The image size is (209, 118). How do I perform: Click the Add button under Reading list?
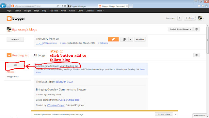pyautogui.click(x=15, y=65)
